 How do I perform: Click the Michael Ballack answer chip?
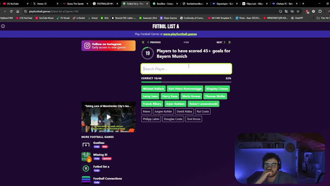[153, 89]
